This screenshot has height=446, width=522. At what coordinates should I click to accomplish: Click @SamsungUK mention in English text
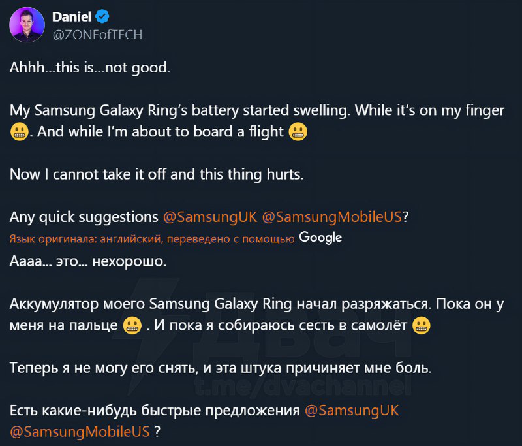(209, 217)
